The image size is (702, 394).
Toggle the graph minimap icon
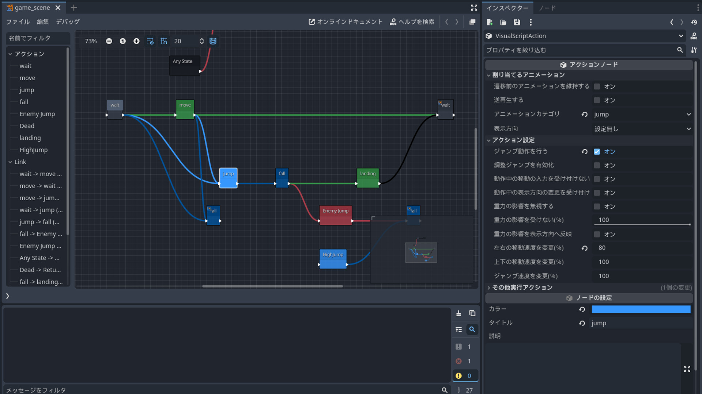point(213,41)
